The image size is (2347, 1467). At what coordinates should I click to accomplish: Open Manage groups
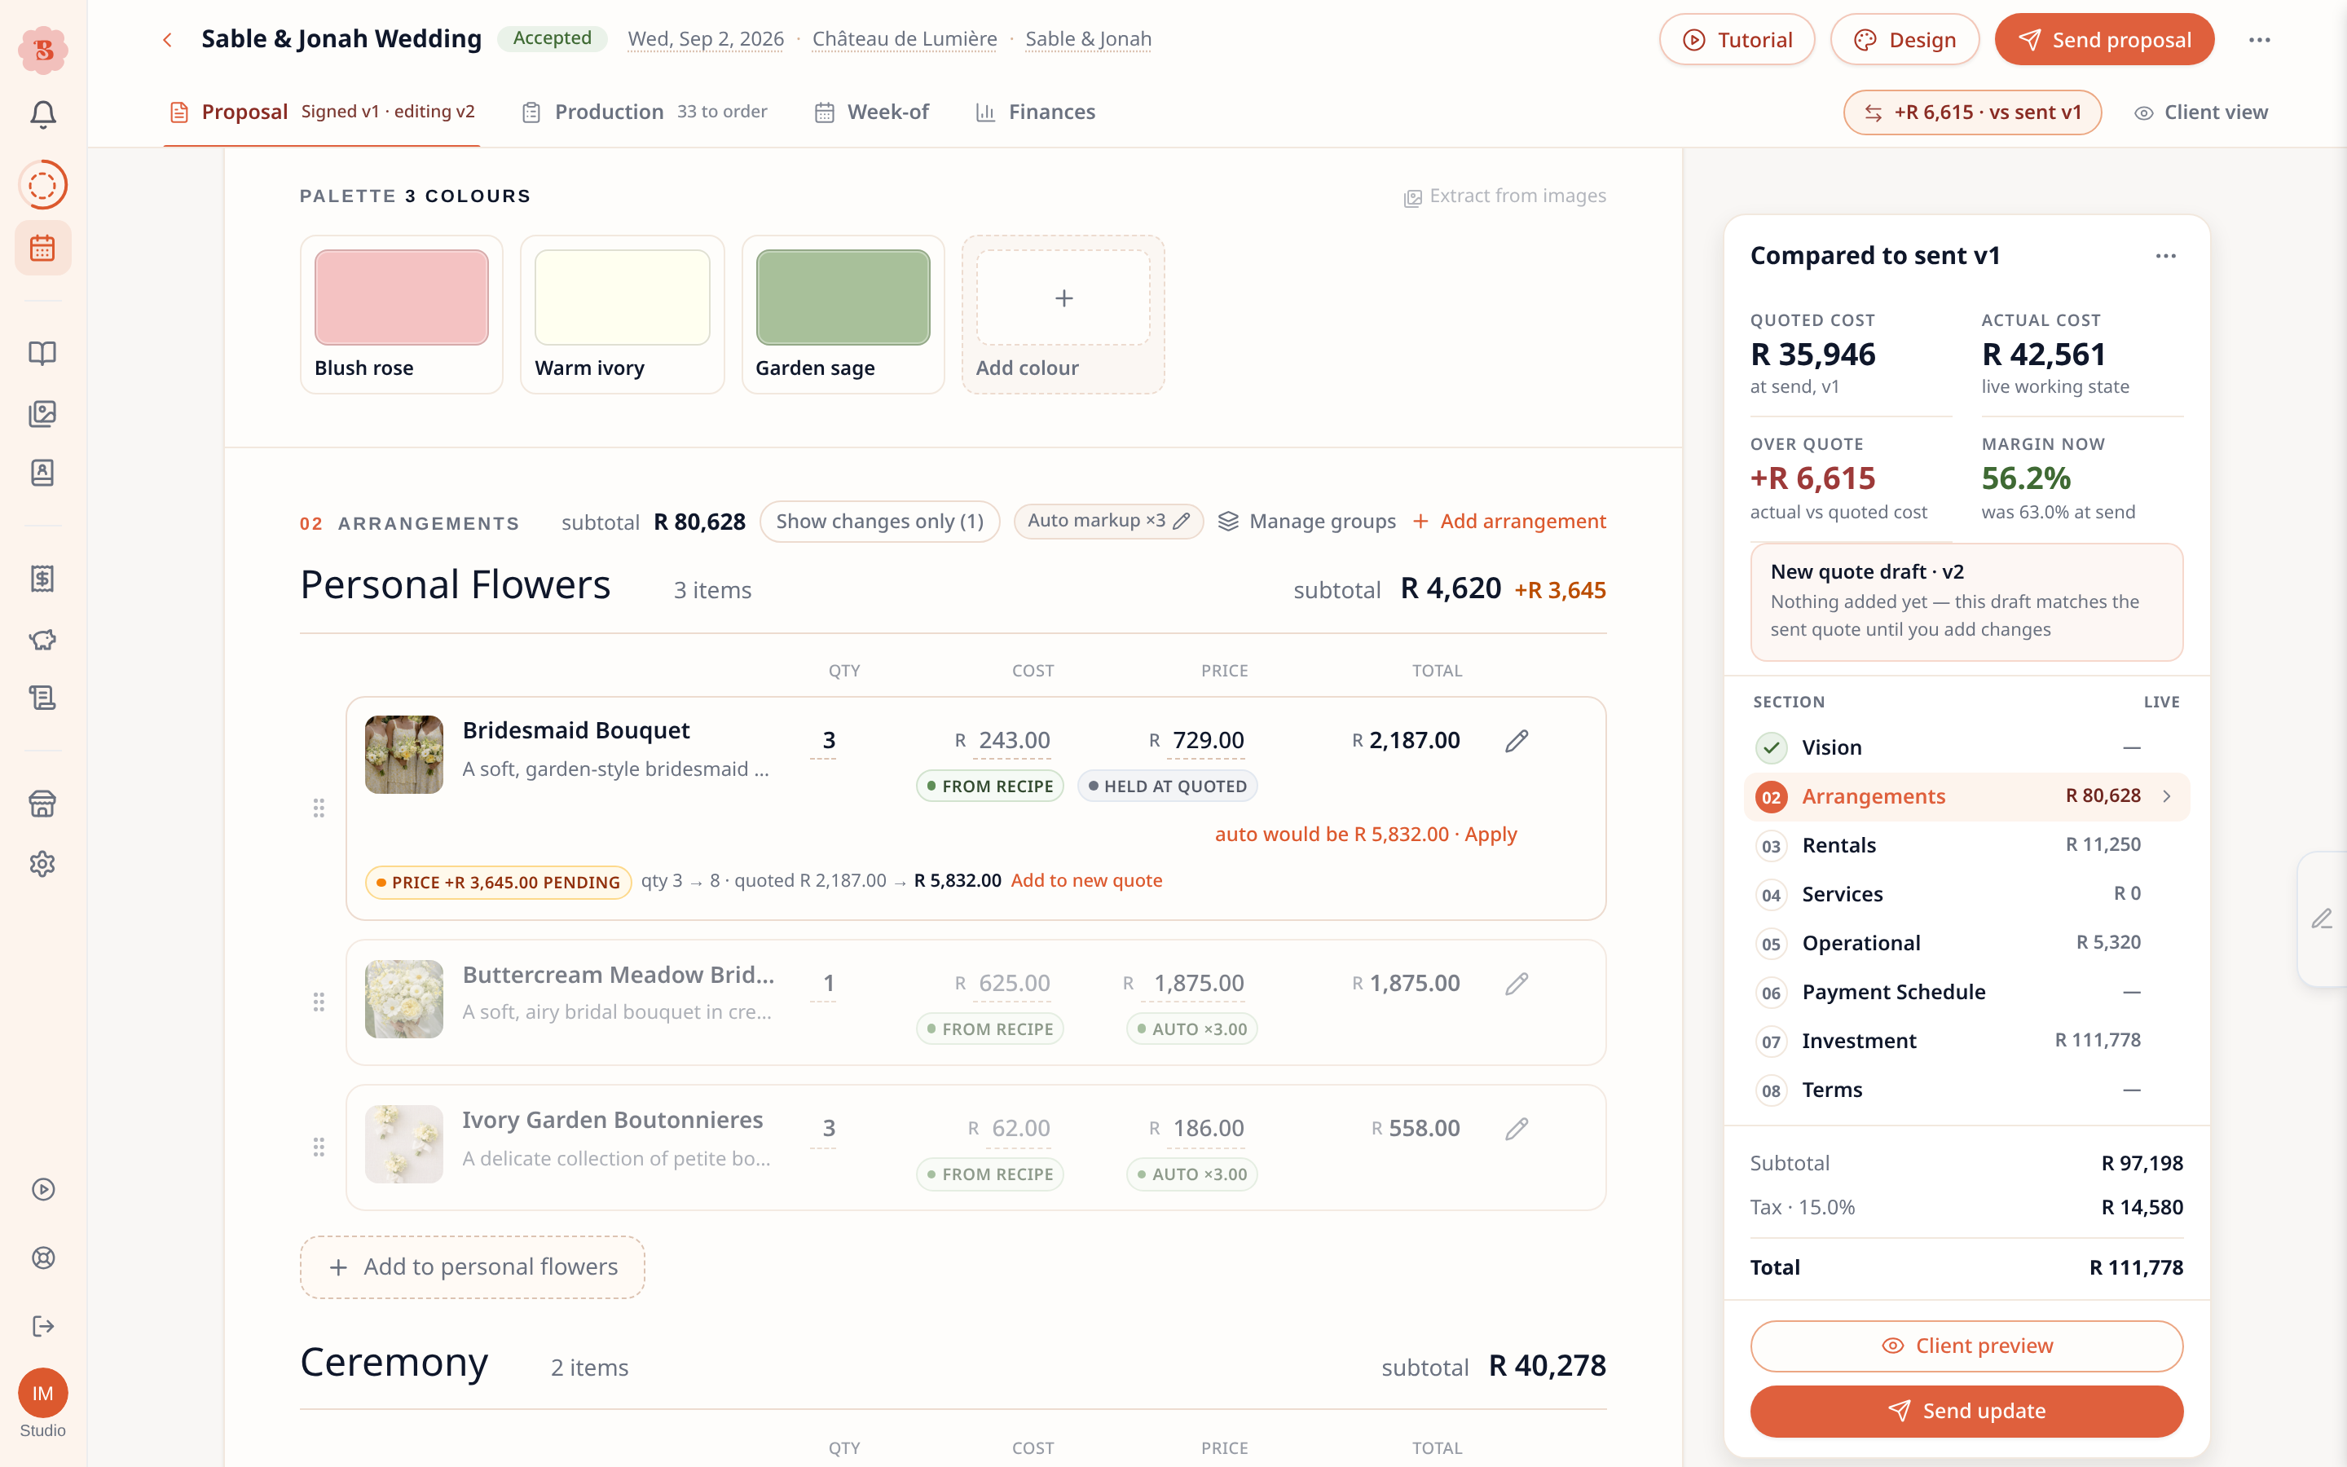tap(1306, 522)
